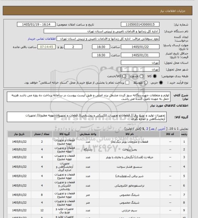Click the شیلنگ مخصوص cell in row 7
Screen dimensions: 198x218
(x=130, y=195)
